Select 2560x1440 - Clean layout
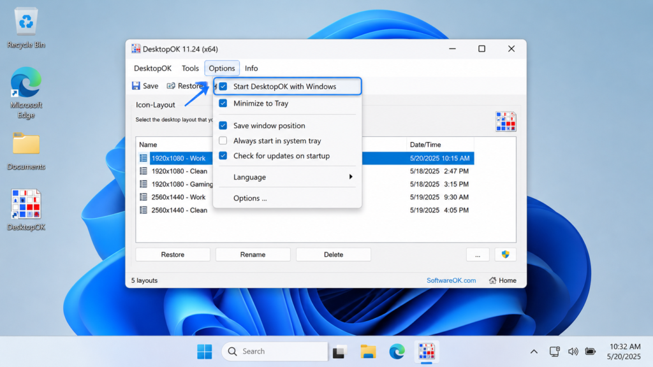Viewport: 653px width, 367px height. pos(179,210)
